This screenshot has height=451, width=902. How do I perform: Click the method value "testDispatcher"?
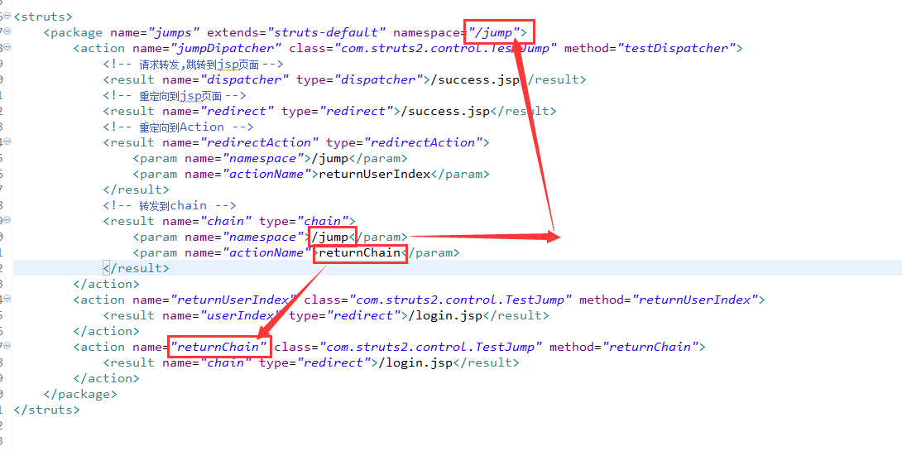click(677, 48)
